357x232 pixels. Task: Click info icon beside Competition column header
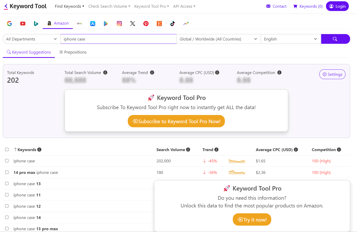pyautogui.click(x=339, y=150)
